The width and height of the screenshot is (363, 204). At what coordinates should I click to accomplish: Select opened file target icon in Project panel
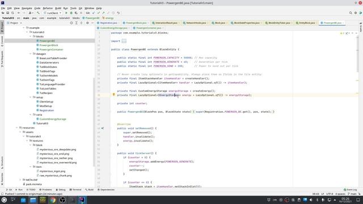(x=71, y=23)
